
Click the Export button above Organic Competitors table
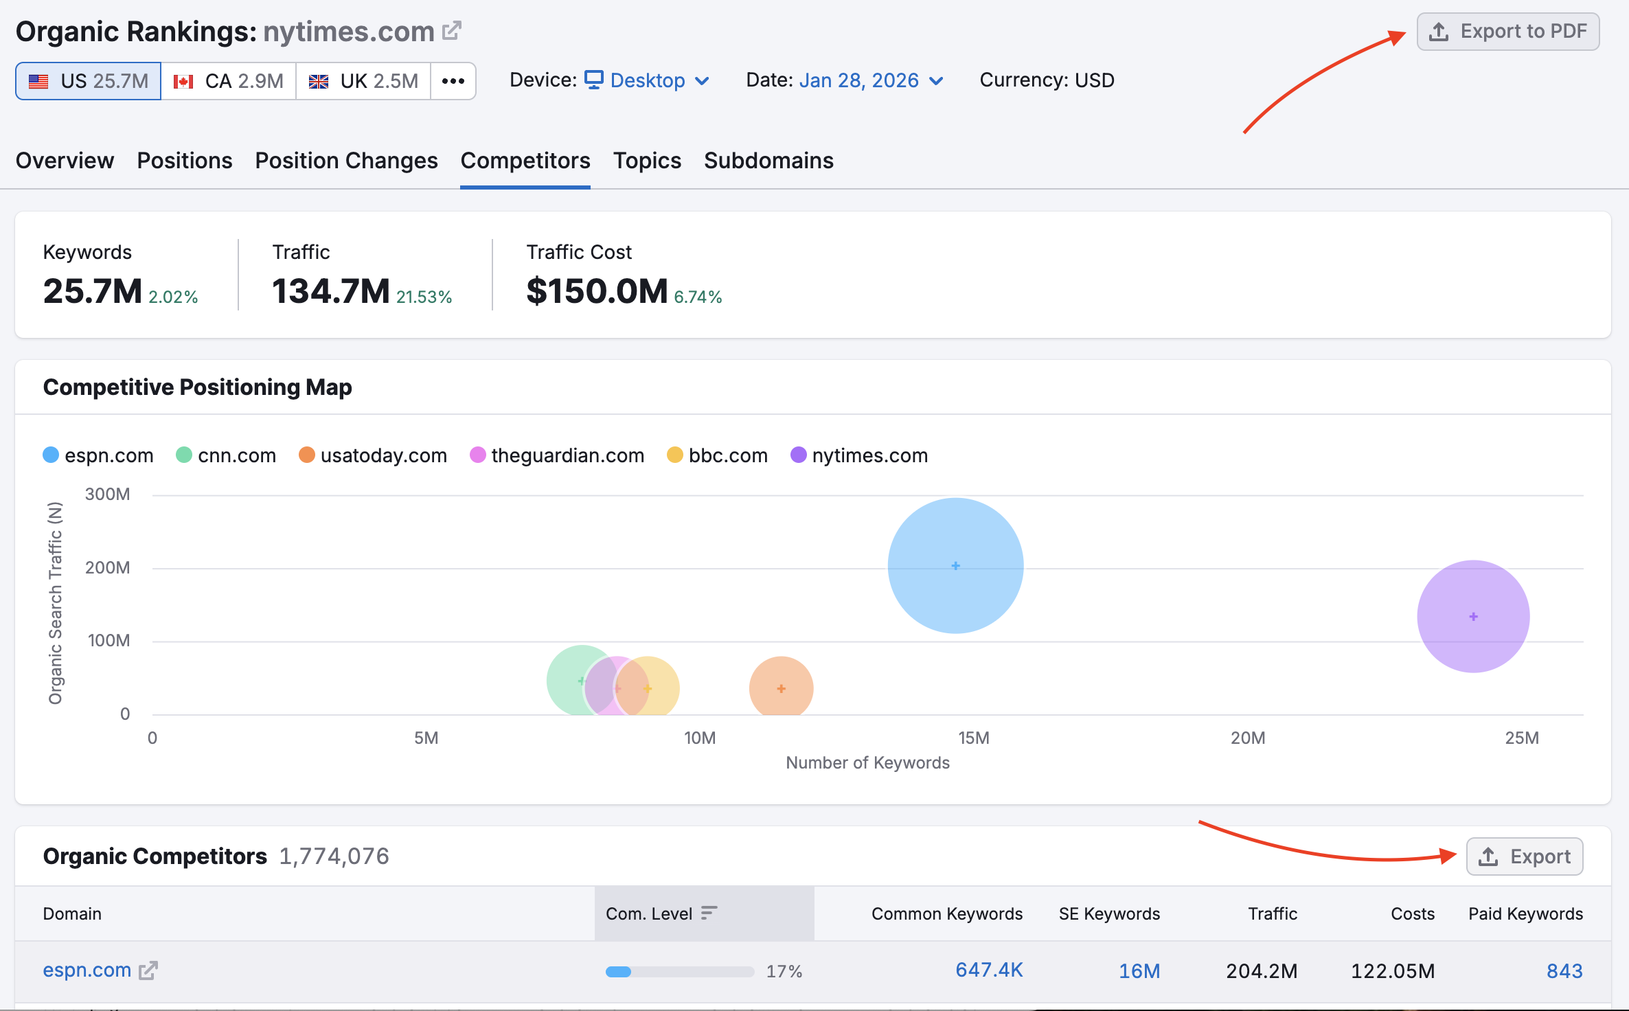(1525, 856)
